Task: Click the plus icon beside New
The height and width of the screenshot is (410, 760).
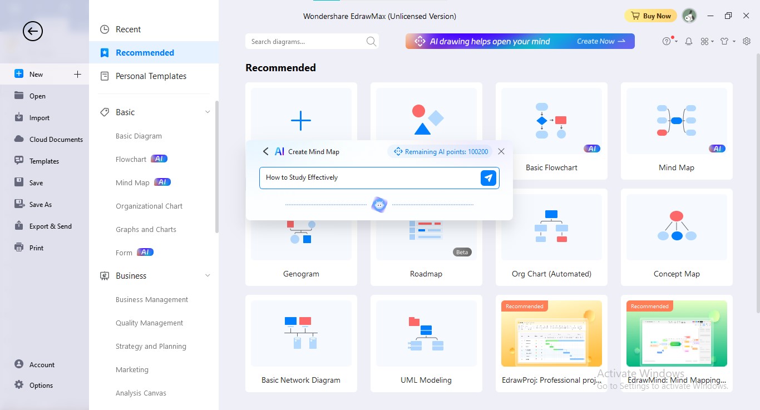Action: point(77,74)
